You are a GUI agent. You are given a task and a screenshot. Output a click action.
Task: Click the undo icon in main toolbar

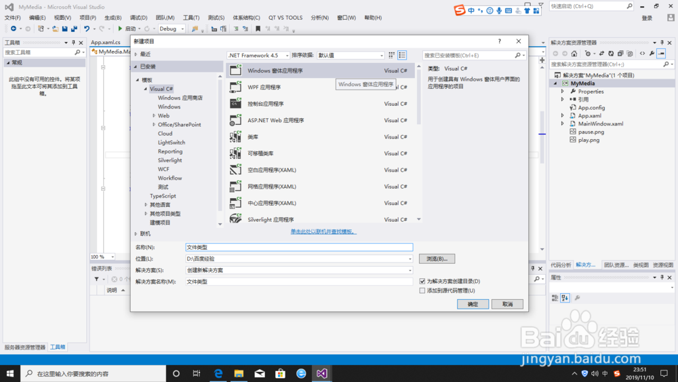click(87, 28)
